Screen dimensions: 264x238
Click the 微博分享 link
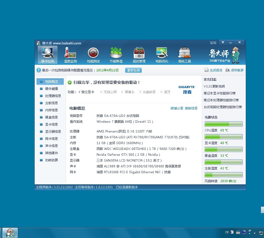(177, 108)
